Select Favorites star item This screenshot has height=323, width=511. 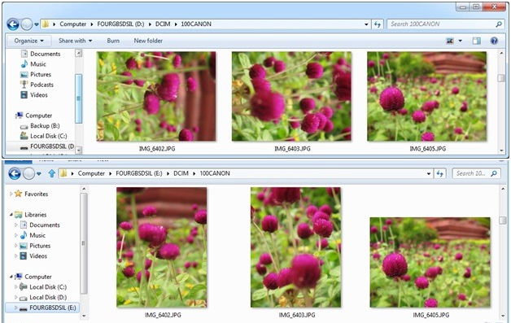(x=32, y=194)
